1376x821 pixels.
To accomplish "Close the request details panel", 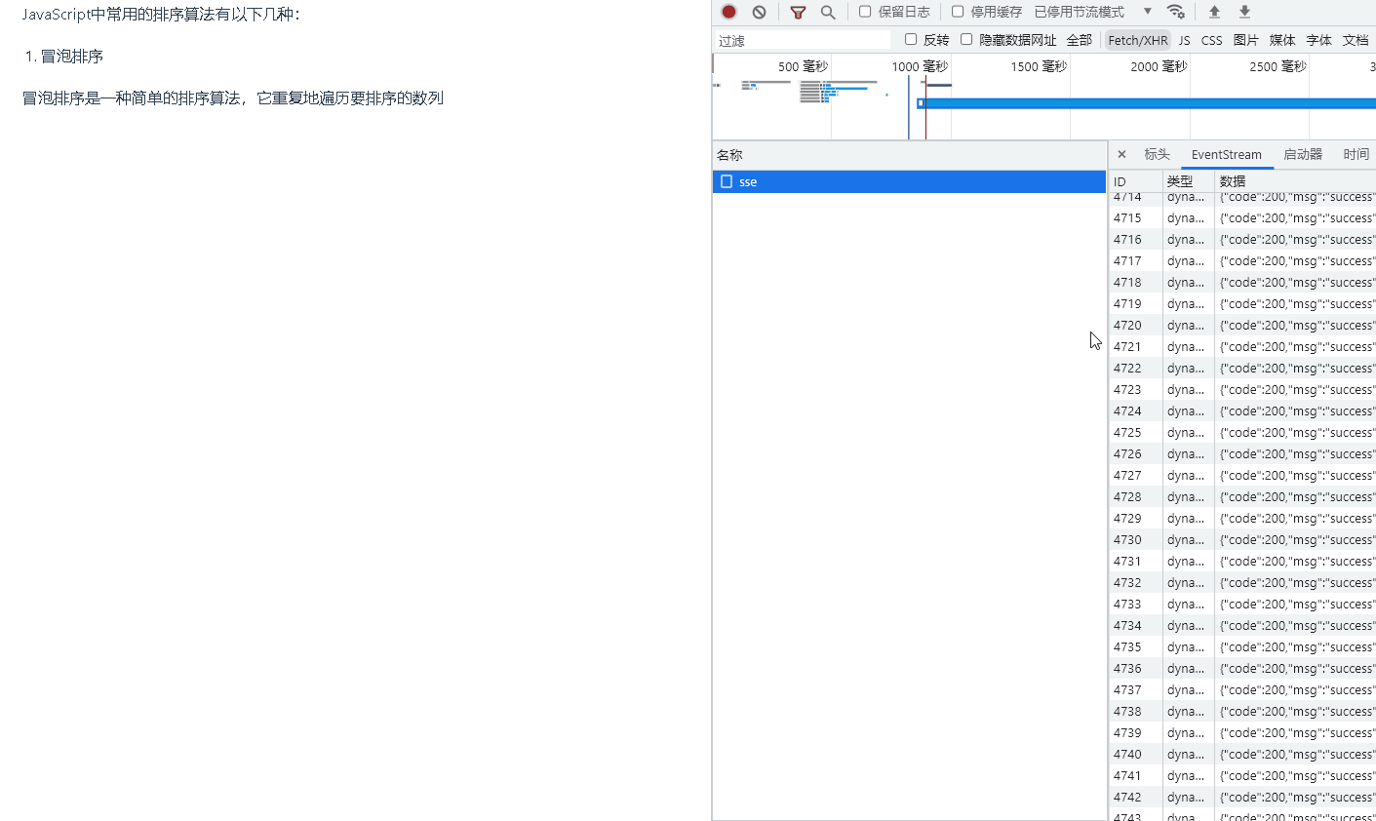I will 1121,154.
